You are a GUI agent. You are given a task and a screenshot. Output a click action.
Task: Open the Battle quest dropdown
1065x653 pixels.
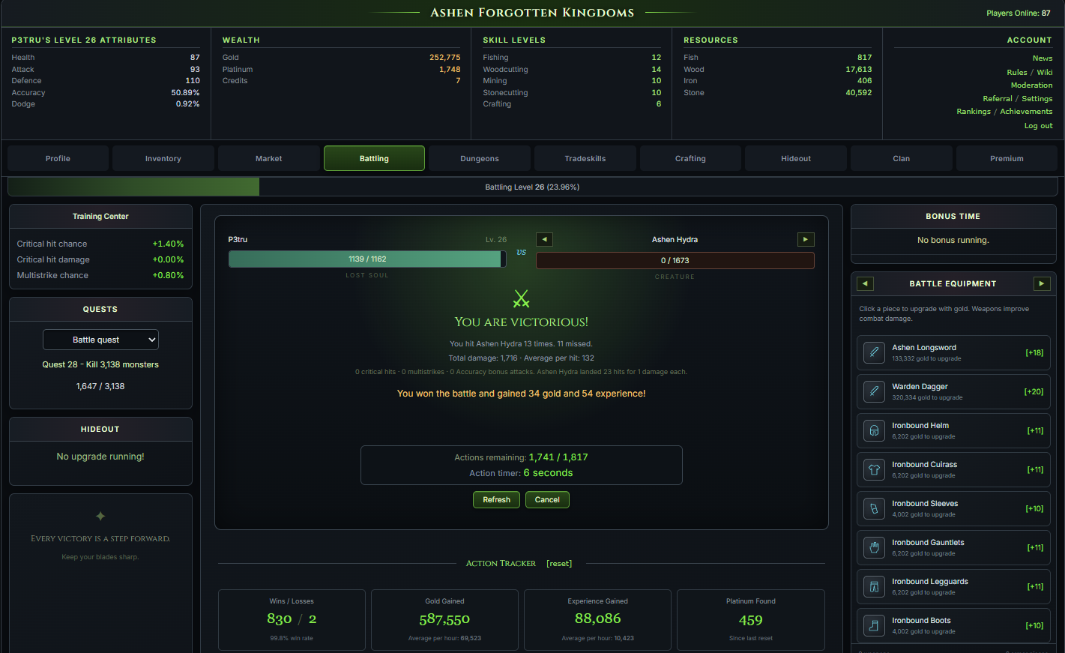click(100, 340)
